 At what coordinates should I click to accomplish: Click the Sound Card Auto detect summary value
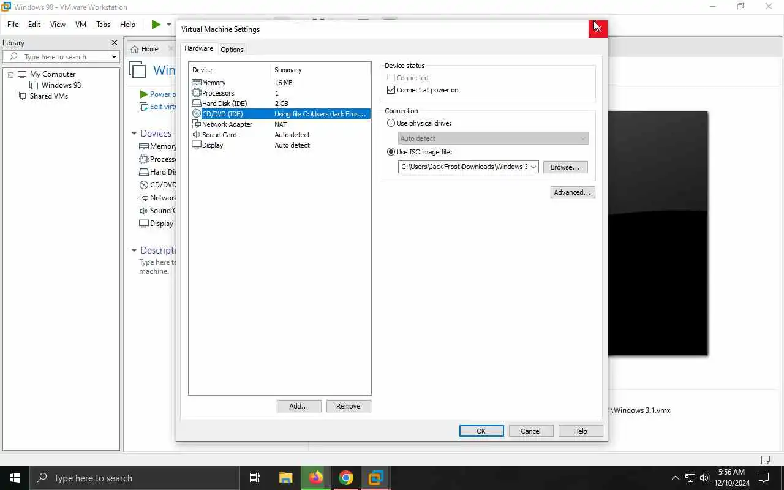292,135
